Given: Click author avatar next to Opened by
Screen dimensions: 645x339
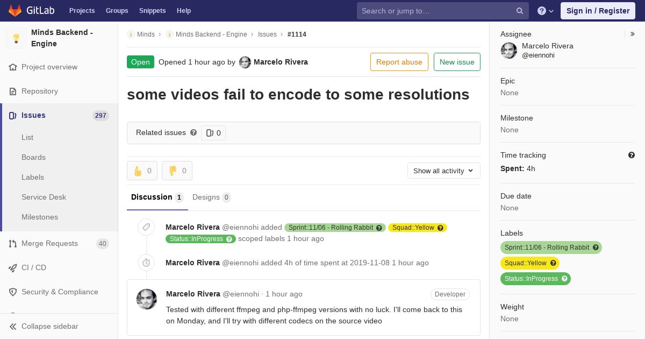Looking at the screenshot, I should tap(245, 62).
